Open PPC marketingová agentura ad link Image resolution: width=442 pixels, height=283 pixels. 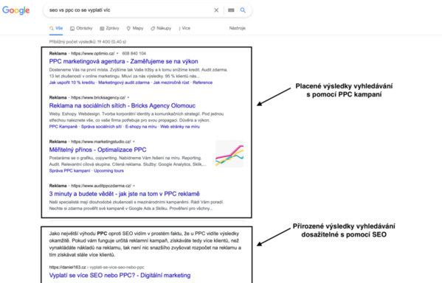[123, 61]
